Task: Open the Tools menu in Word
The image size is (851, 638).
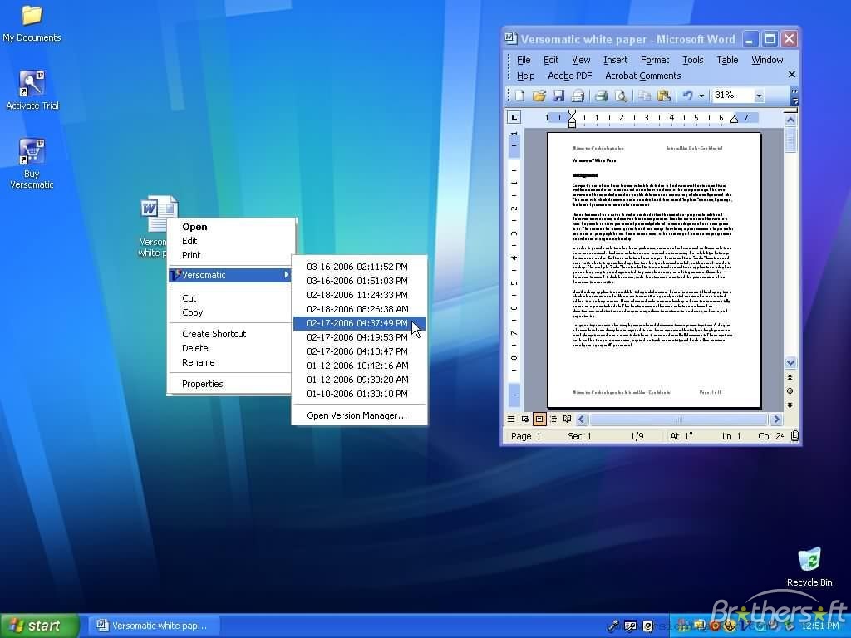Action: point(692,60)
